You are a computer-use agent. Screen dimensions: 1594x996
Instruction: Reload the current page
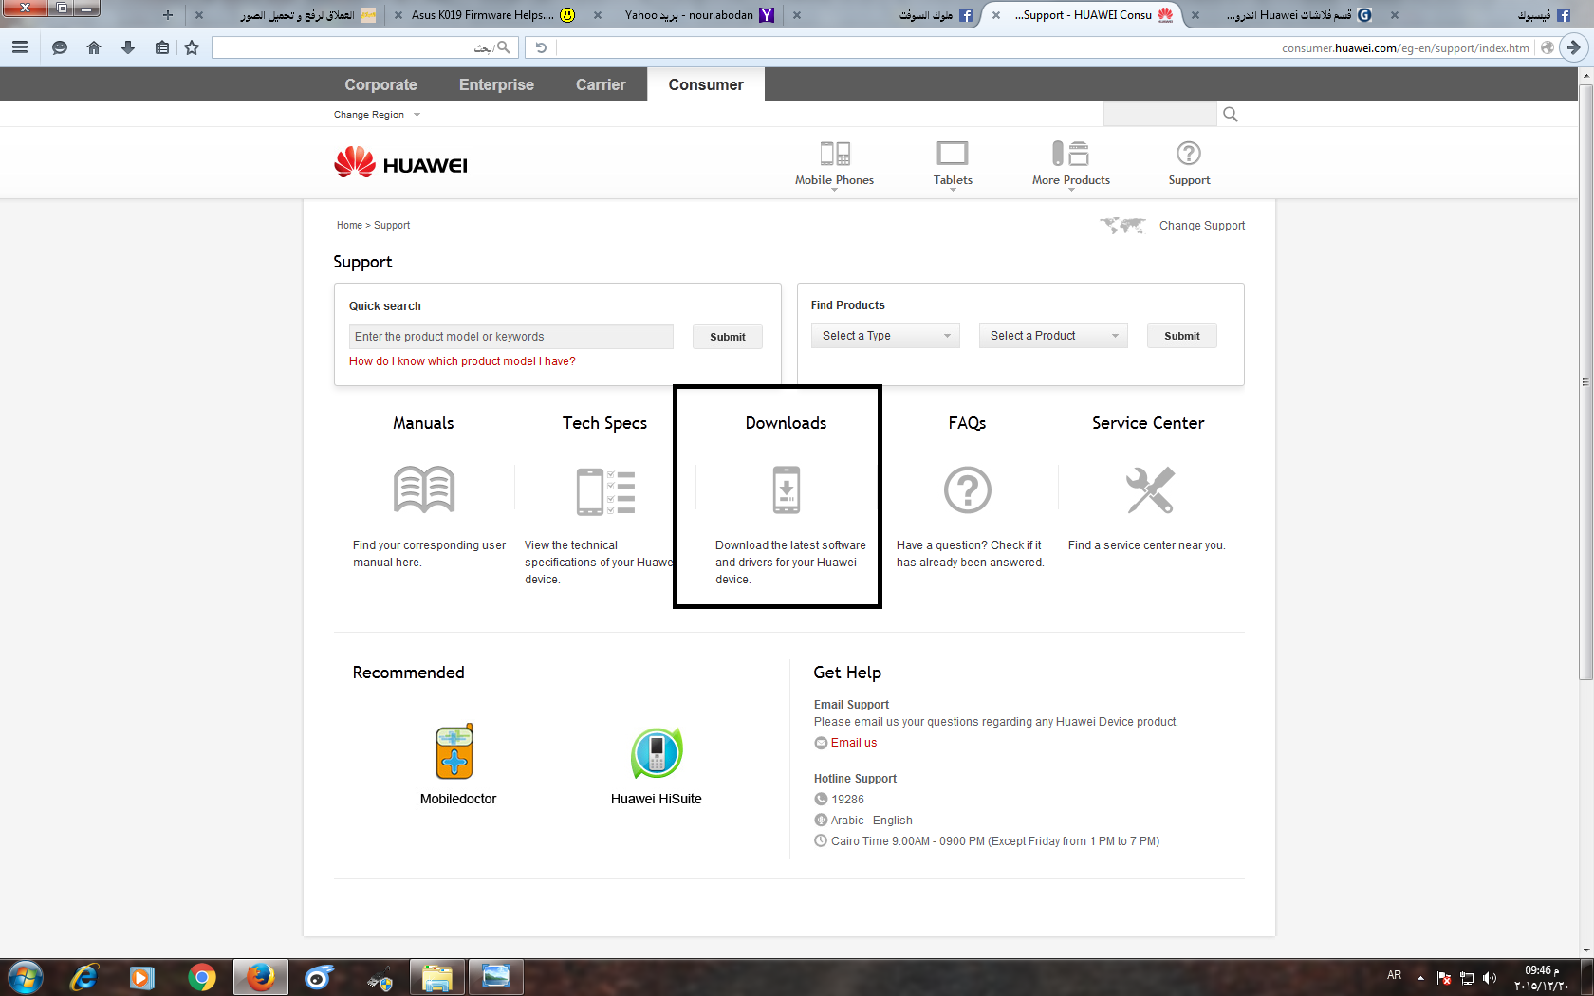click(541, 47)
